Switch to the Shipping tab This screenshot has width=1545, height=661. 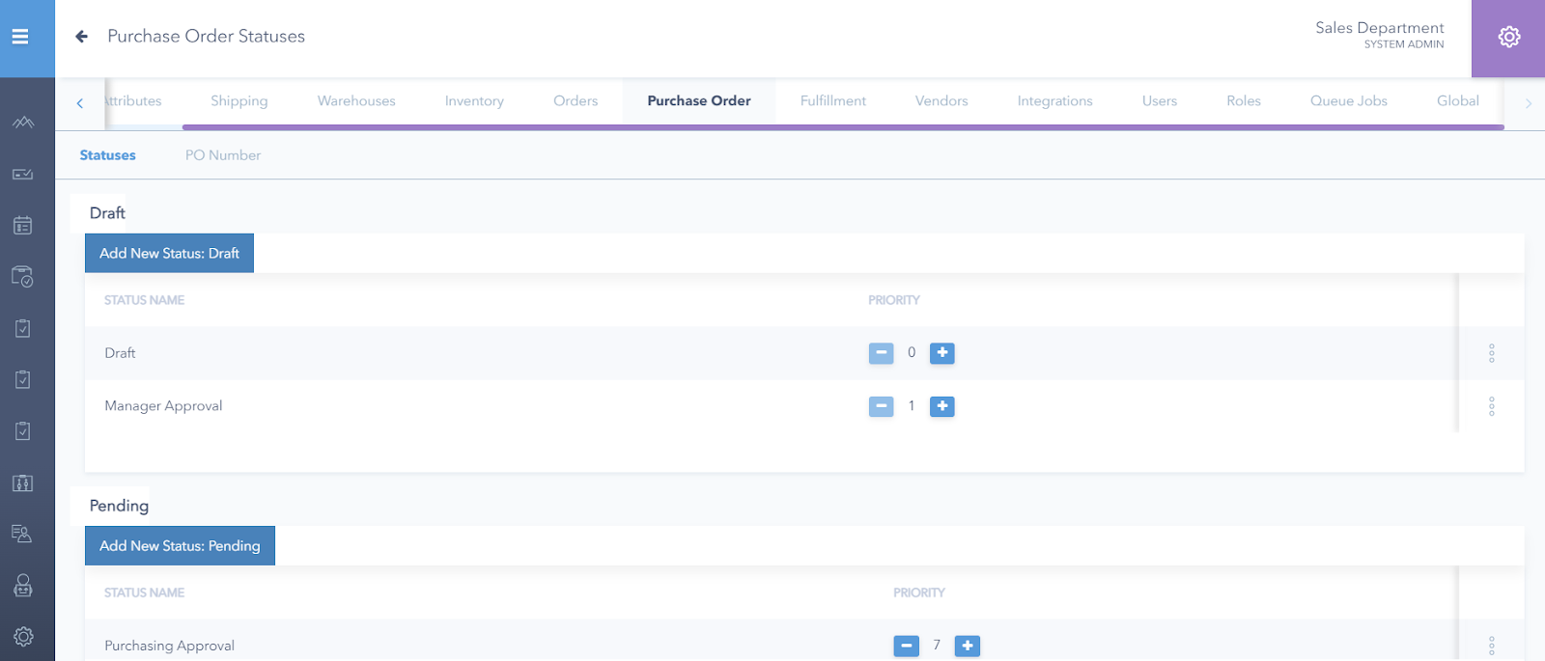pyautogui.click(x=239, y=101)
